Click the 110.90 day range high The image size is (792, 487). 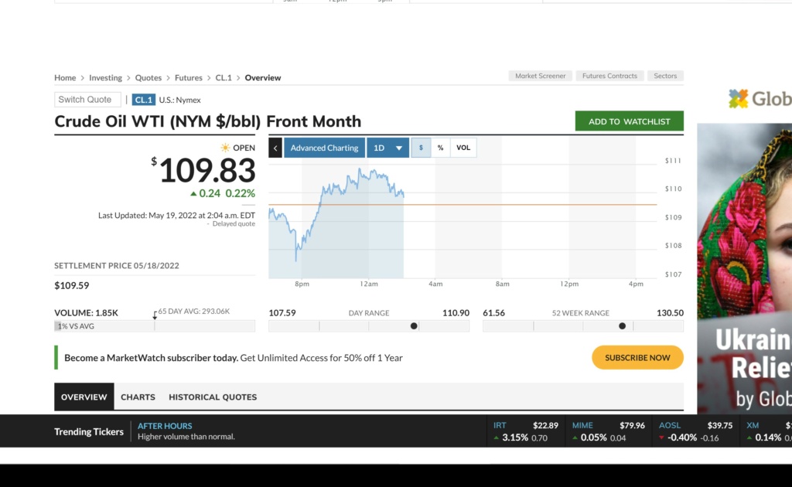(456, 313)
